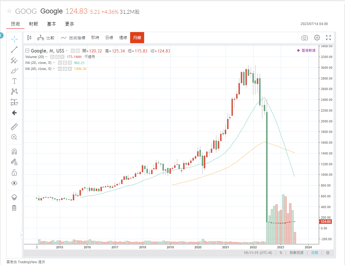Open chart settings via the gear icon
Screen dimensions: 345x265
click(317, 38)
